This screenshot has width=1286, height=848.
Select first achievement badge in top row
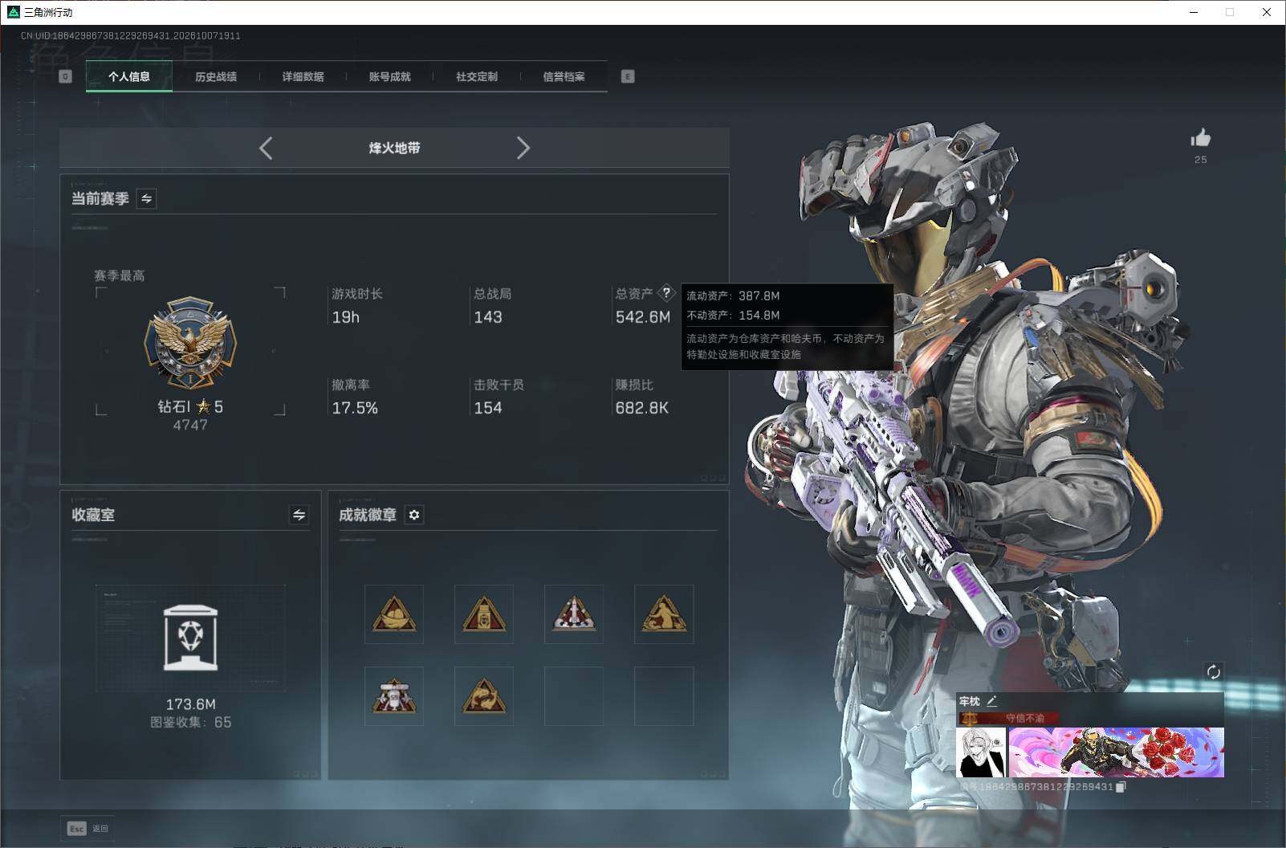(x=394, y=614)
